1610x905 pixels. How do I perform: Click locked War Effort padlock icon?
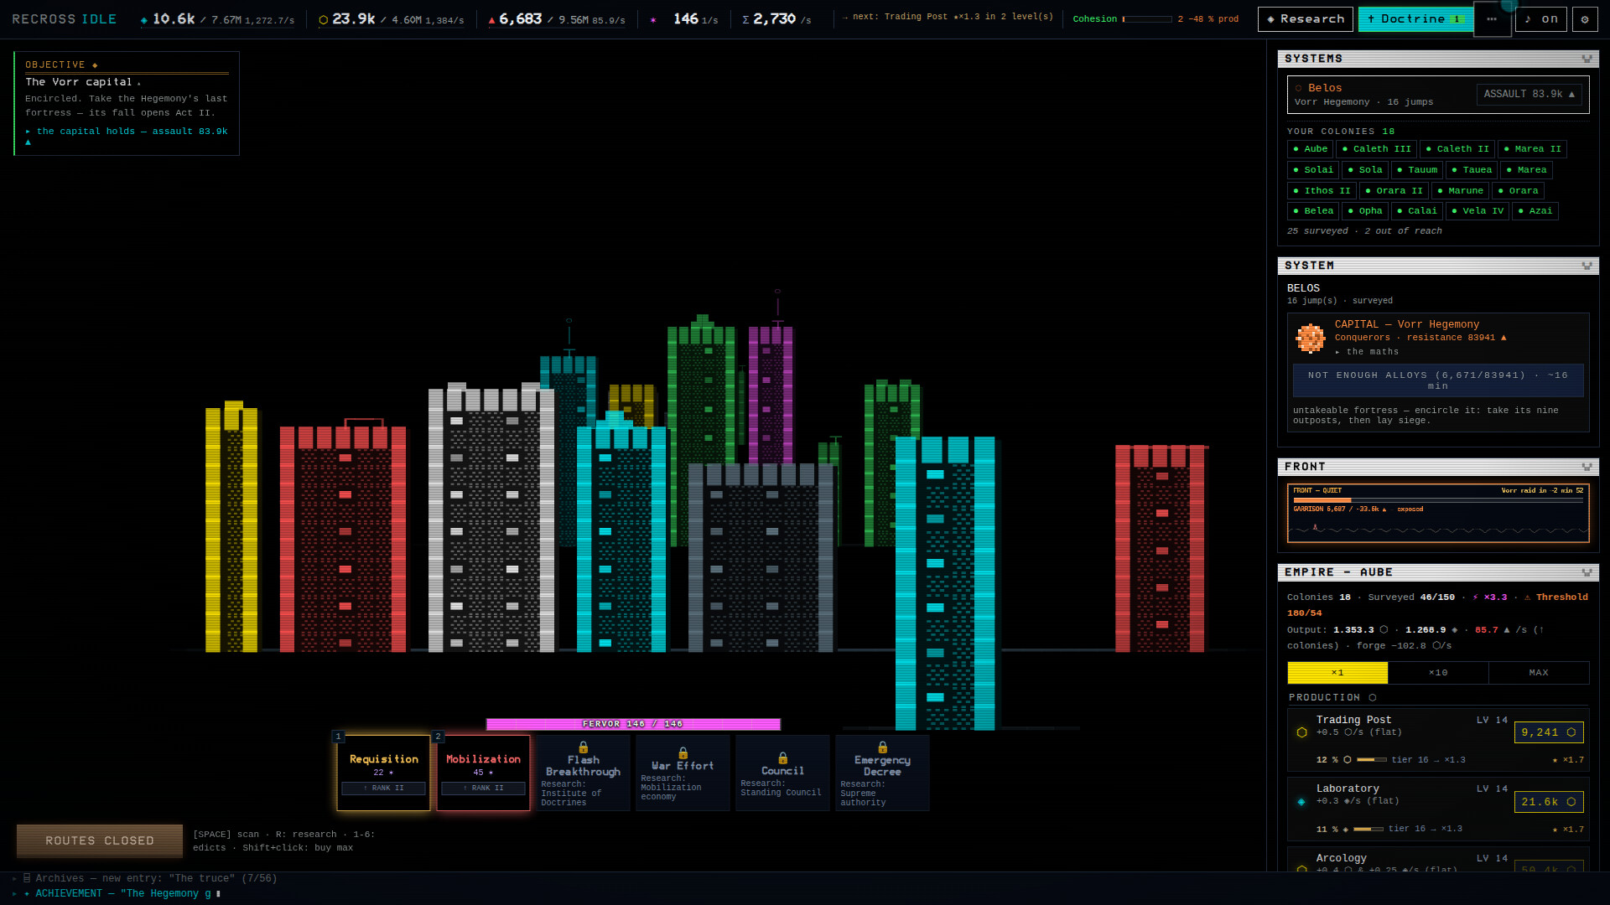[x=683, y=752]
